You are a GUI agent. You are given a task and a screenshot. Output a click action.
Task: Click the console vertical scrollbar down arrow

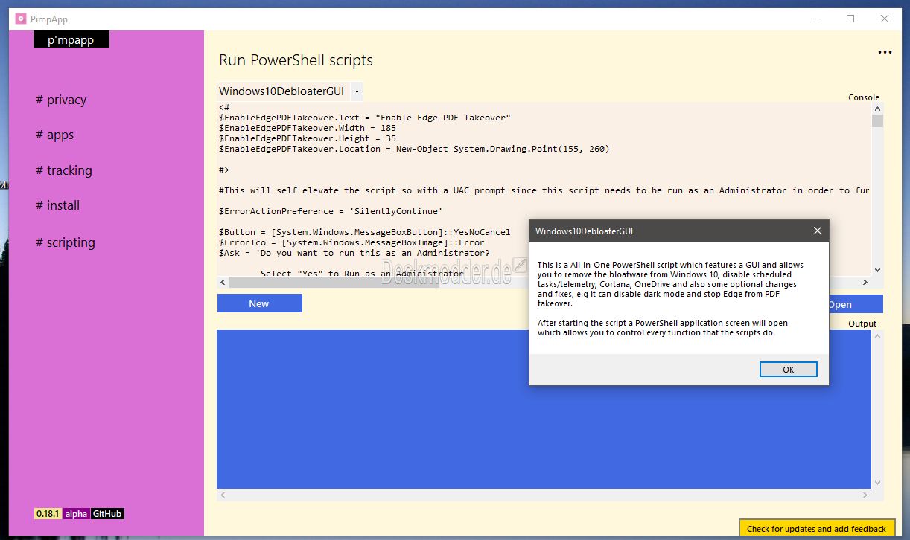click(x=877, y=270)
